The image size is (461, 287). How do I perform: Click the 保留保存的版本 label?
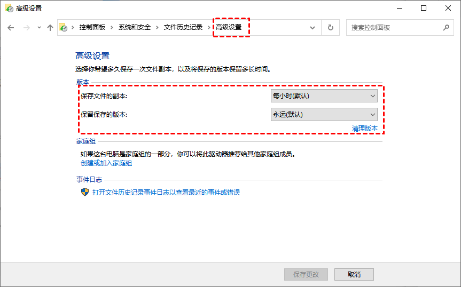[x=104, y=115]
